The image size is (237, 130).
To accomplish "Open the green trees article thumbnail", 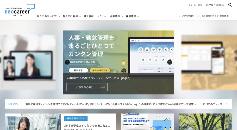I will [x=206, y=122].
